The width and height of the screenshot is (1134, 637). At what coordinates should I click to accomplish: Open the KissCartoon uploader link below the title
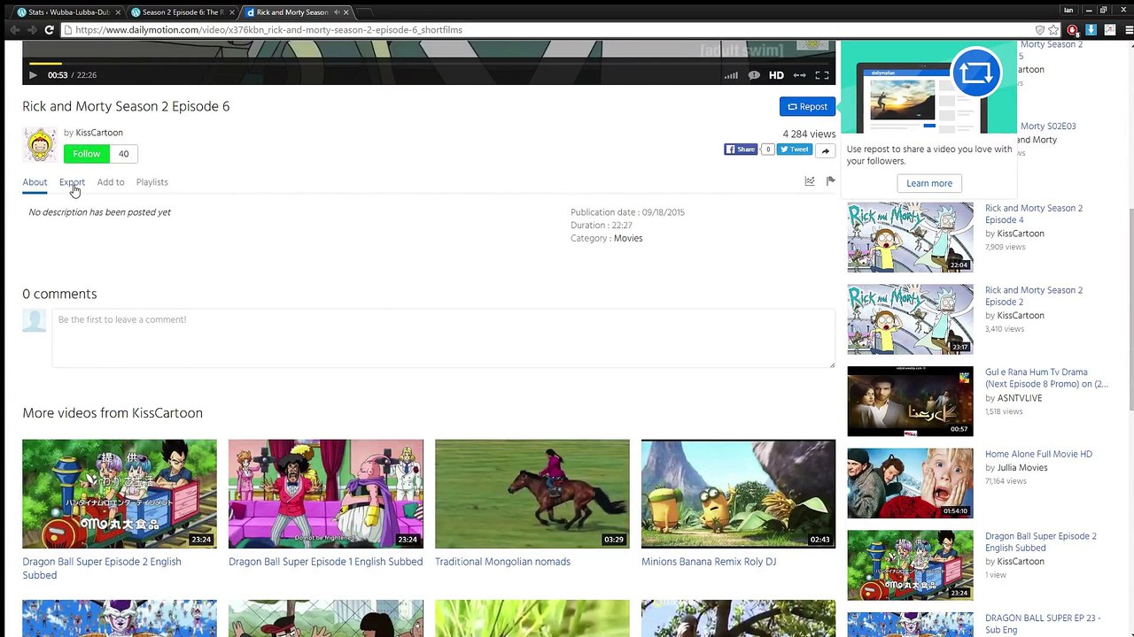point(99,133)
